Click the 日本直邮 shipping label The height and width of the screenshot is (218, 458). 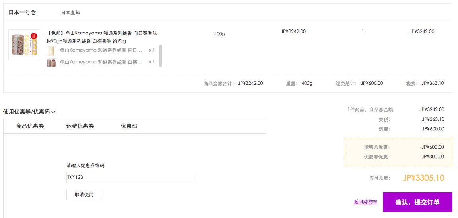(70, 13)
